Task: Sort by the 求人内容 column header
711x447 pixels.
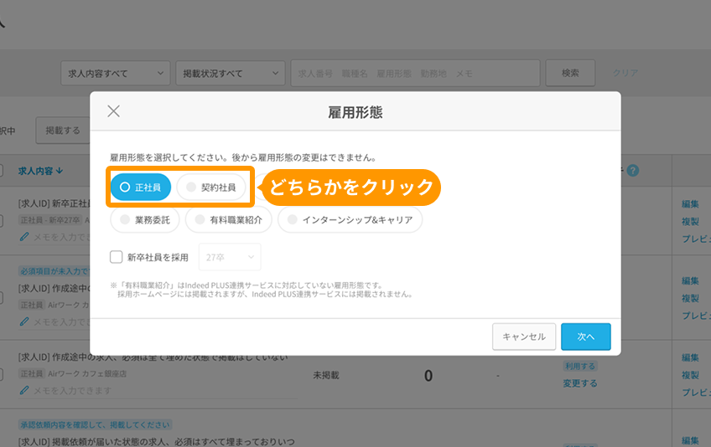Action: 40,171
